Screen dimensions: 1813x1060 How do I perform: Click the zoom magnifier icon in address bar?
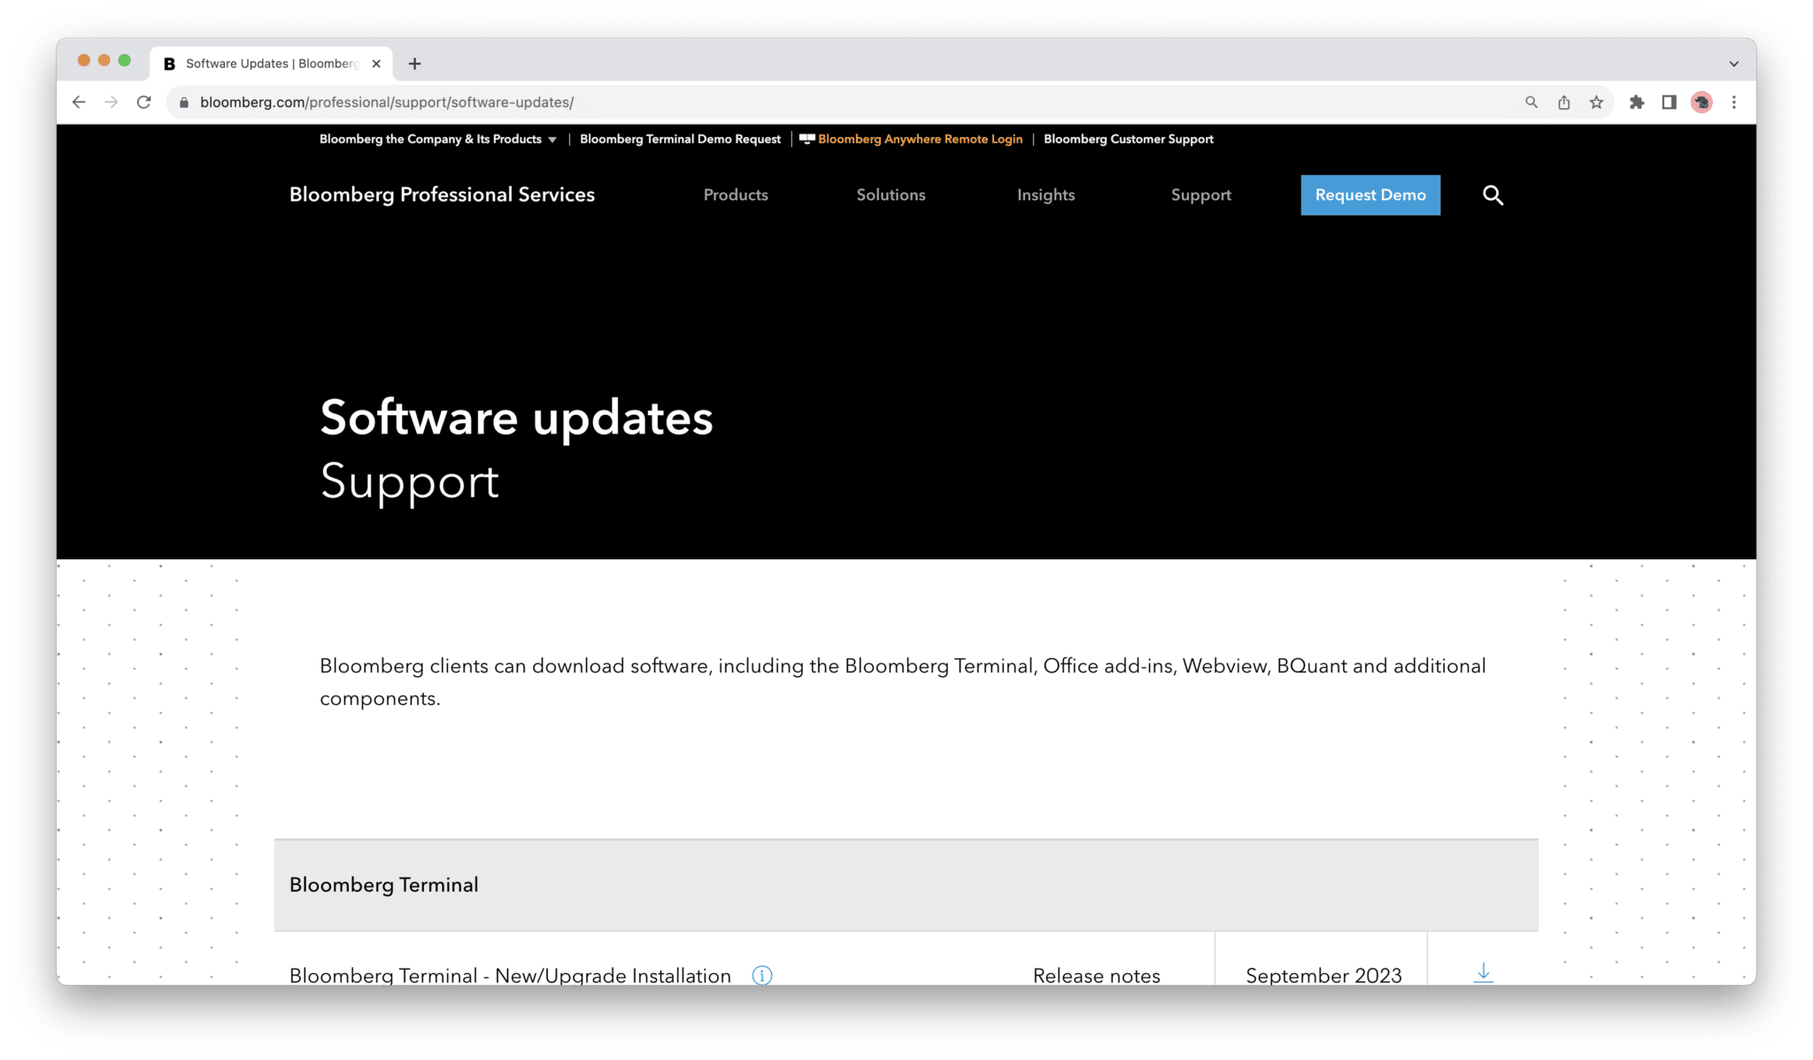click(x=1531, y=103)
